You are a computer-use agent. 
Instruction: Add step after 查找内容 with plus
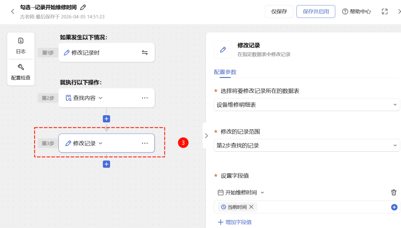point(107,119)
